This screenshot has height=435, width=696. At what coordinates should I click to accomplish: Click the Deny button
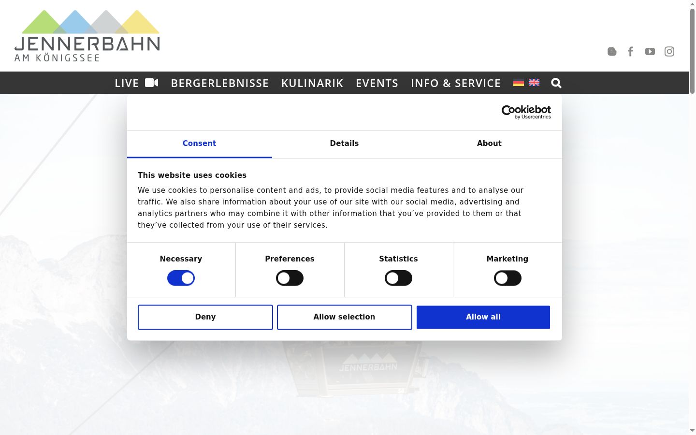[x=205, y=317]
